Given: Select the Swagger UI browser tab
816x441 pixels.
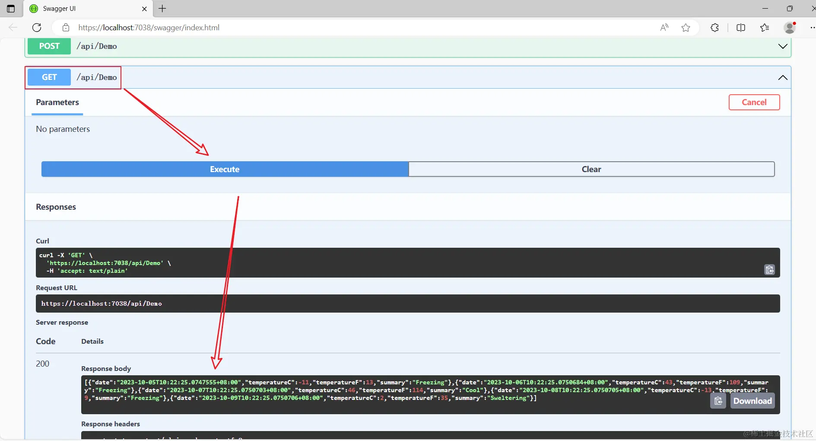Looking at the screenshot, I should pyautogui.click(x=88, y=9).
